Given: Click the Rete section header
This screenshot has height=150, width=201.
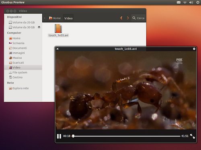Looking at the screenshot, I should pos(10,83).
